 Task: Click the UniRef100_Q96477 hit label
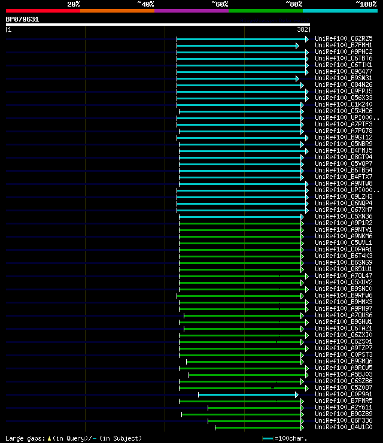pyautogui.click(x=344, y=71)
